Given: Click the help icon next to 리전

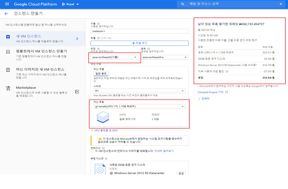Looking at the screenshot, I should point(99,49).
